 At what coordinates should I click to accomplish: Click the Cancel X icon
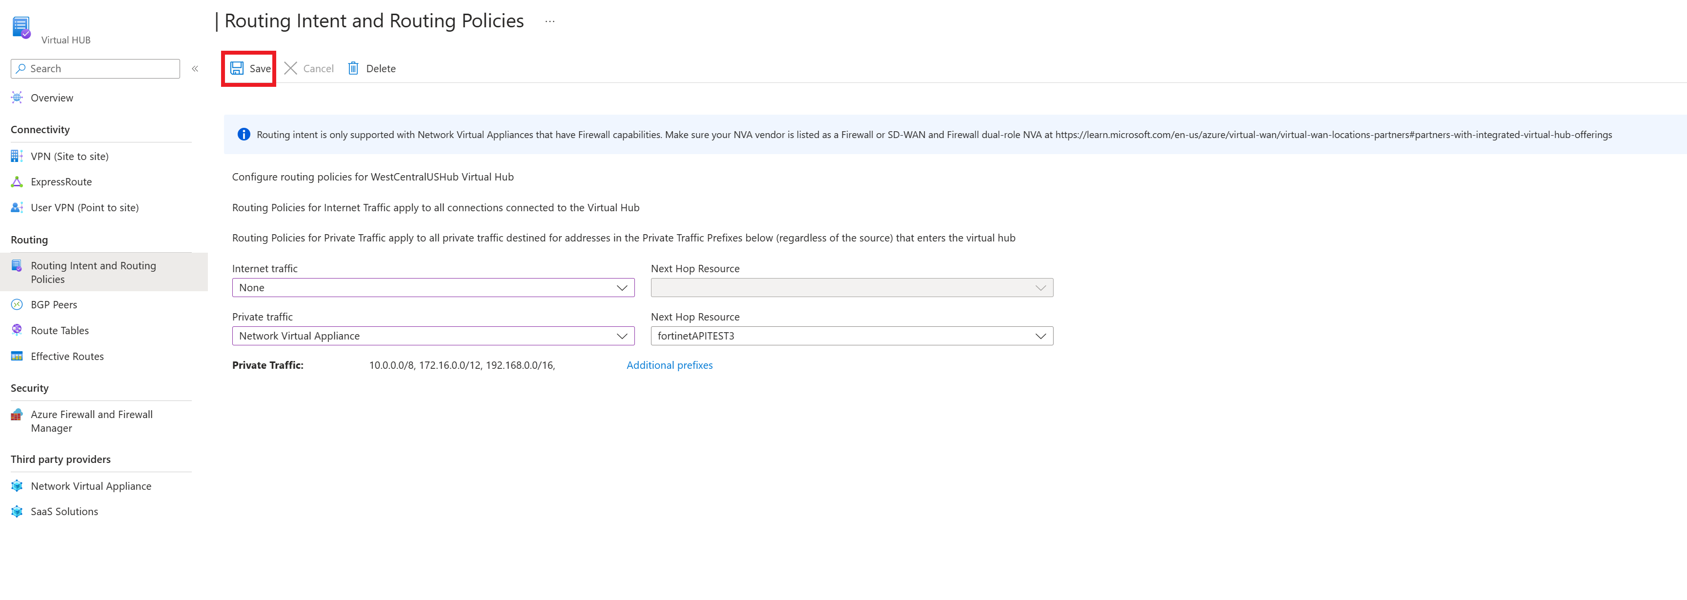(x=291, y=68)
